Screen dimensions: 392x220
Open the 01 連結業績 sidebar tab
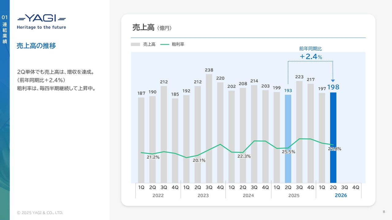pyautogui.click(x=5, y=29)
